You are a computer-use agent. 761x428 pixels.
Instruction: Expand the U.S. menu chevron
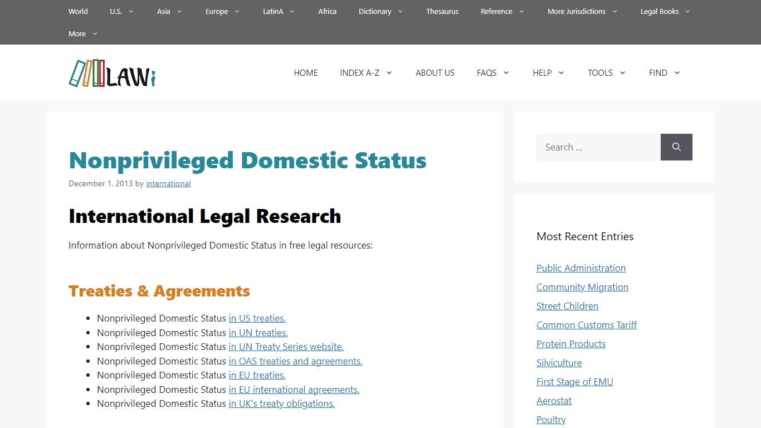131,11
